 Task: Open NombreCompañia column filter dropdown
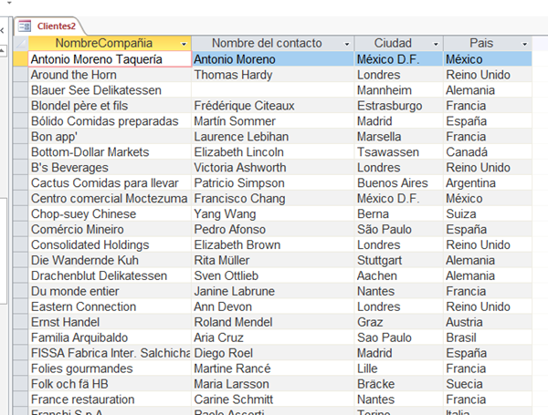(x=184, y=44)
